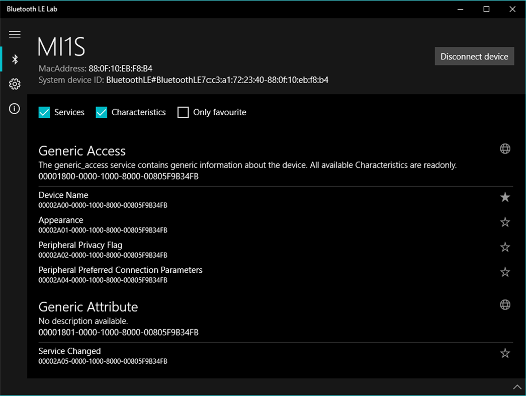Collapse the view with the bottom chevron
Viewport: 526px width, 396px height.
(517, 387)
